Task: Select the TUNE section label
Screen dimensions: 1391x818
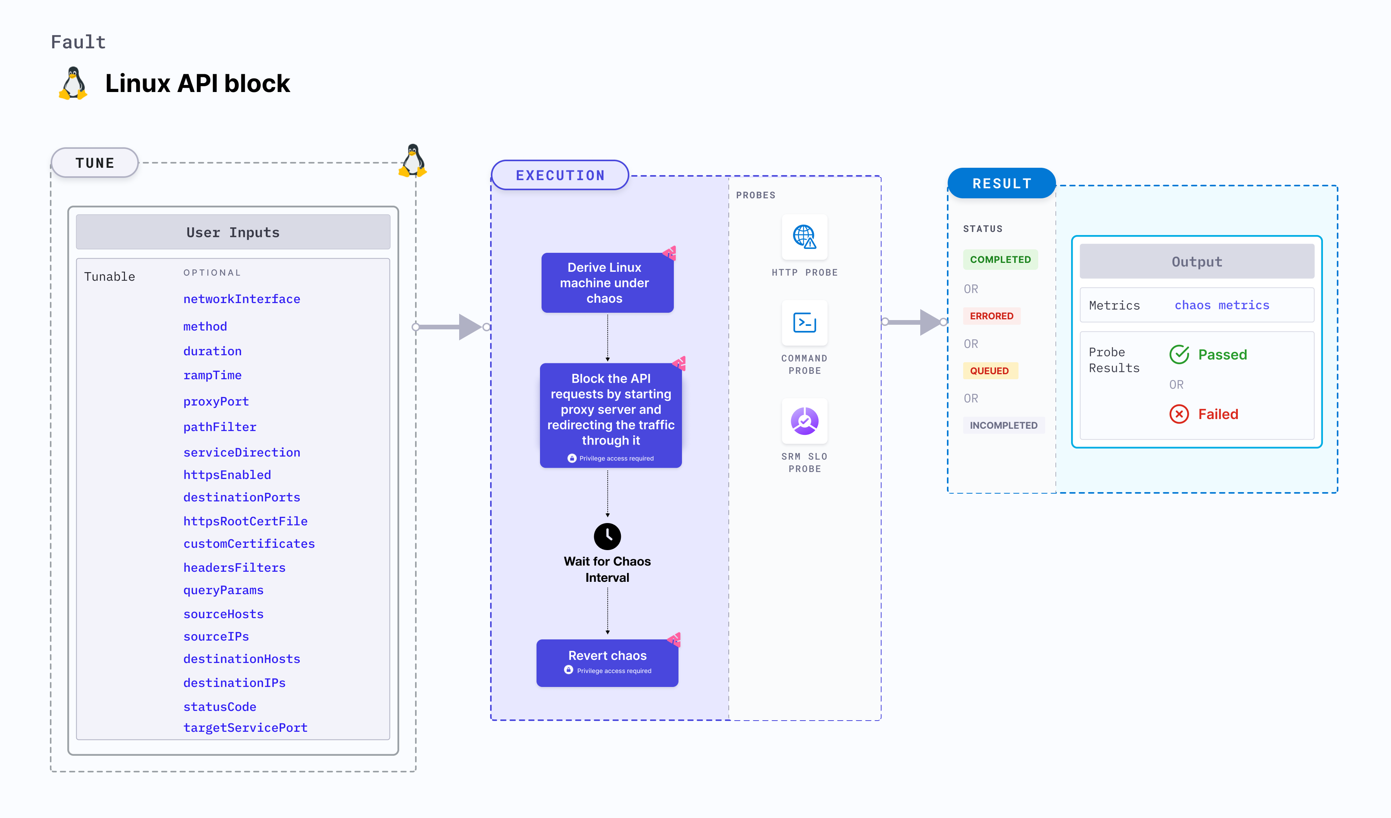Action: (x=94, y=163)
